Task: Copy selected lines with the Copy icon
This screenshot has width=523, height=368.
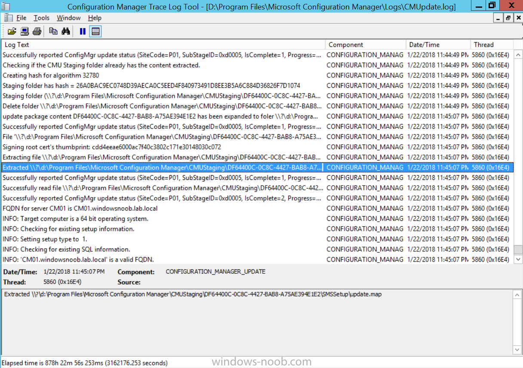Action: pos(53,31)
